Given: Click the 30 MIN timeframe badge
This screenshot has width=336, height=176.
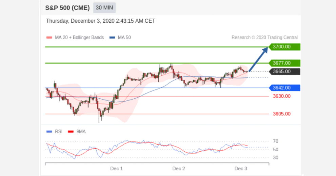Looking at the screenshot, I should (104, 8).
